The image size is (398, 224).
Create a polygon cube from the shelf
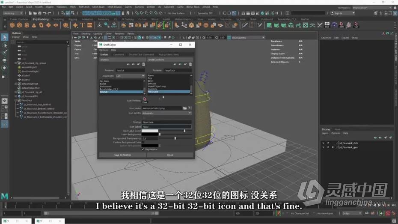tap(19, 25)
